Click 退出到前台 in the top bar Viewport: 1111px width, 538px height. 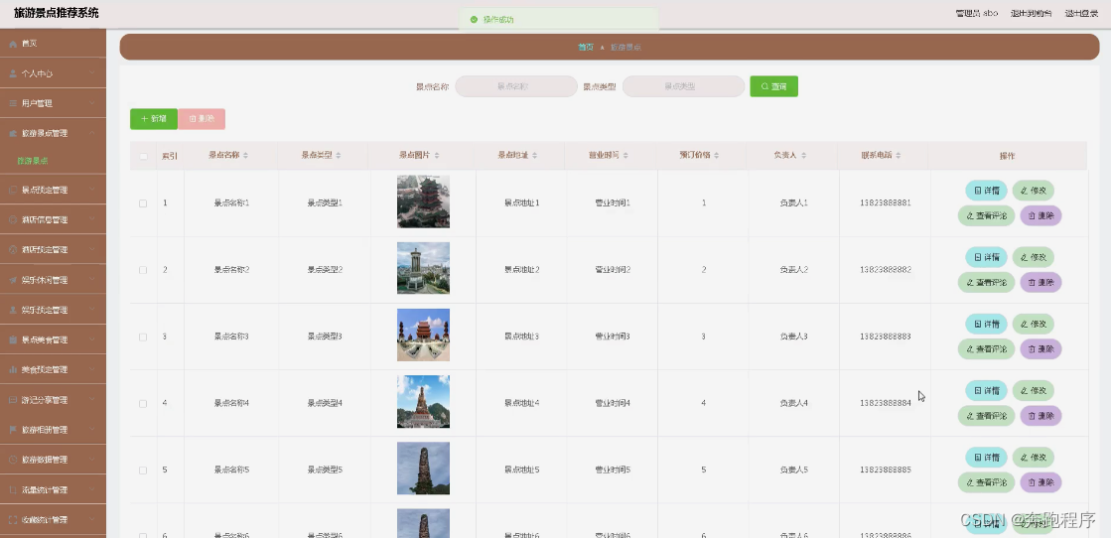click(1031, 14)
